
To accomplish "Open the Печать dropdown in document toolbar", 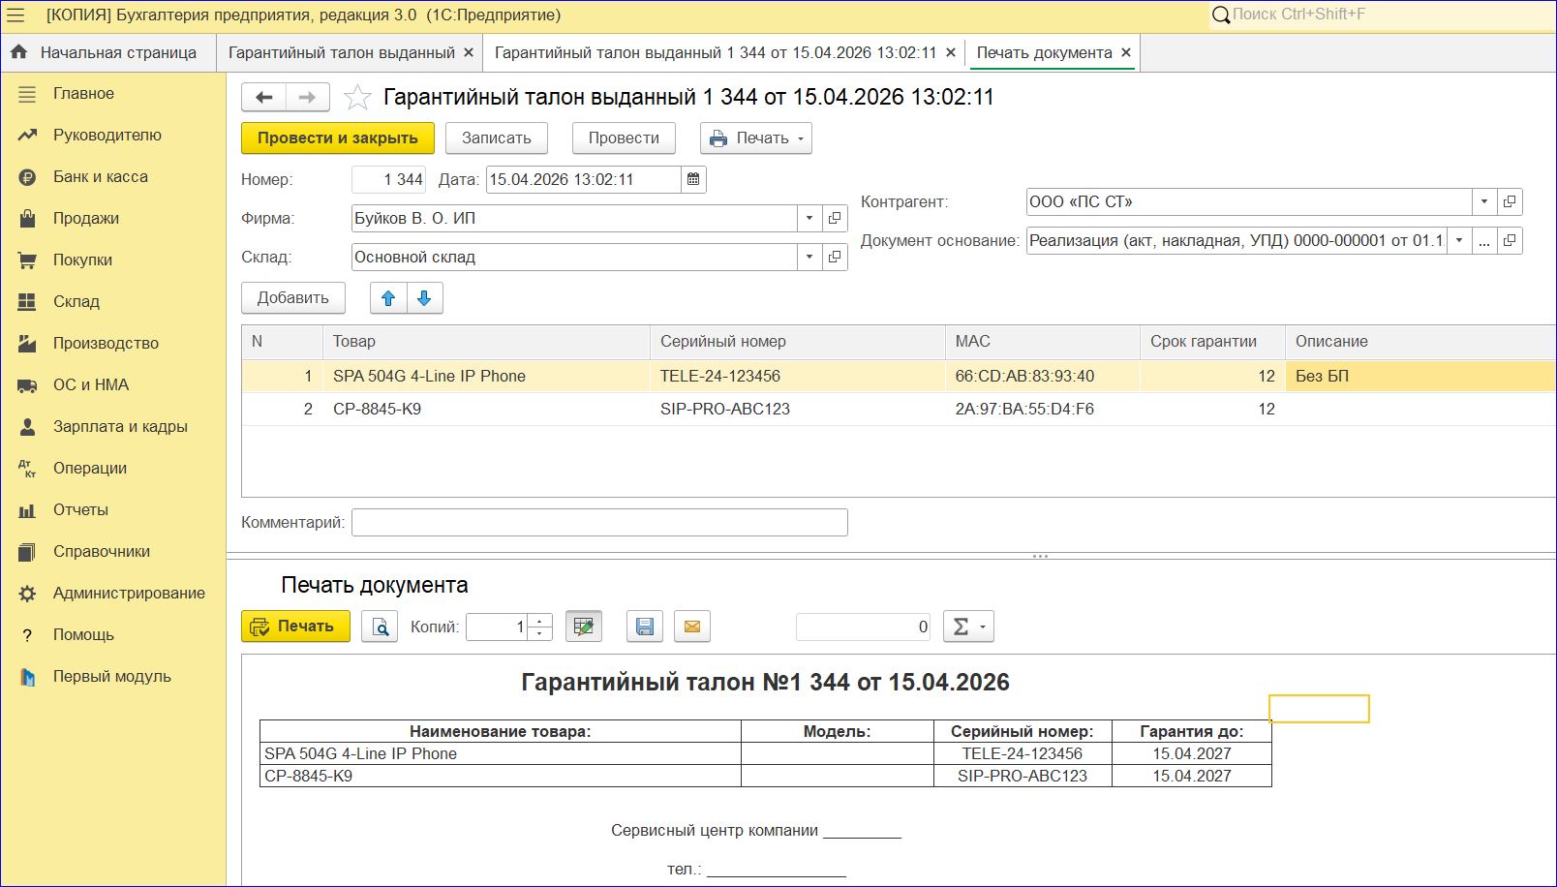I will click(756, 138).
